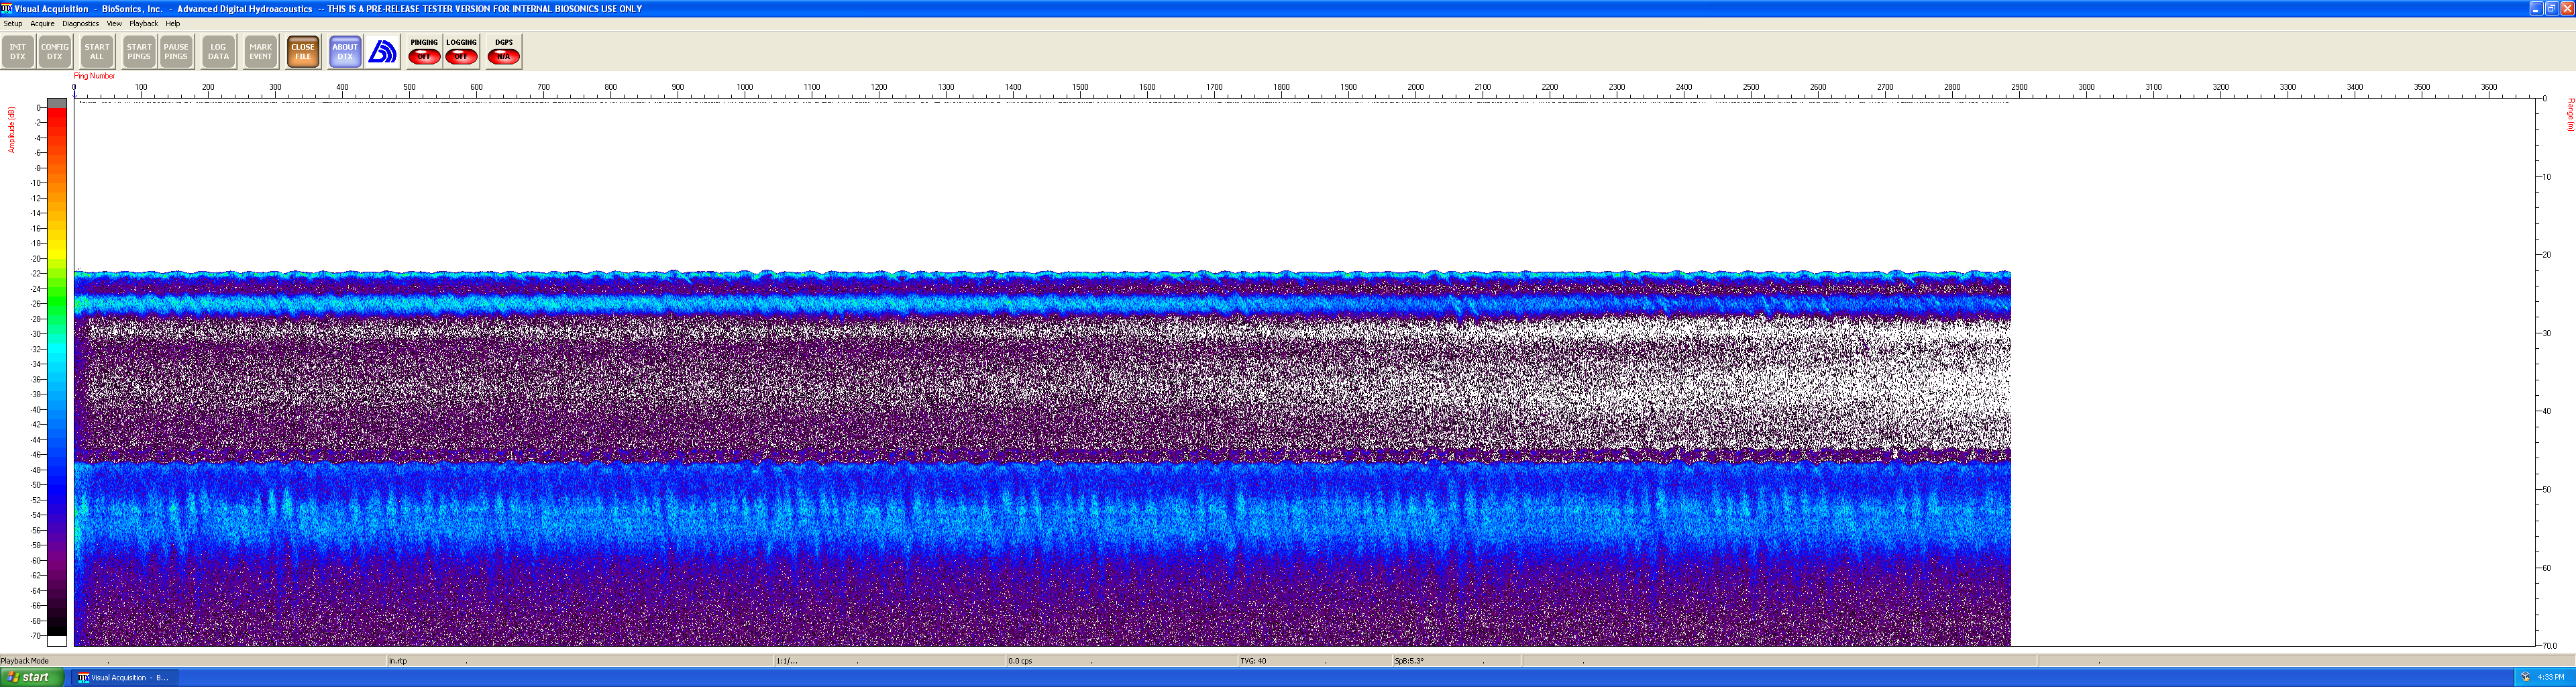Click the amplitude color scale bar
This screenshot has height=687, width=2576.
(x=57, y=372)
